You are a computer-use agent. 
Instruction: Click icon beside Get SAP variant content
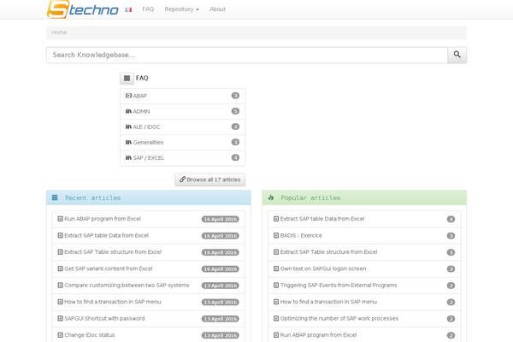[x=60, y=268]
